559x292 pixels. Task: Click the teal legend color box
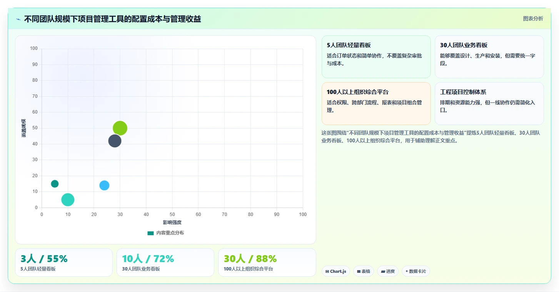[x=150, y=233]
